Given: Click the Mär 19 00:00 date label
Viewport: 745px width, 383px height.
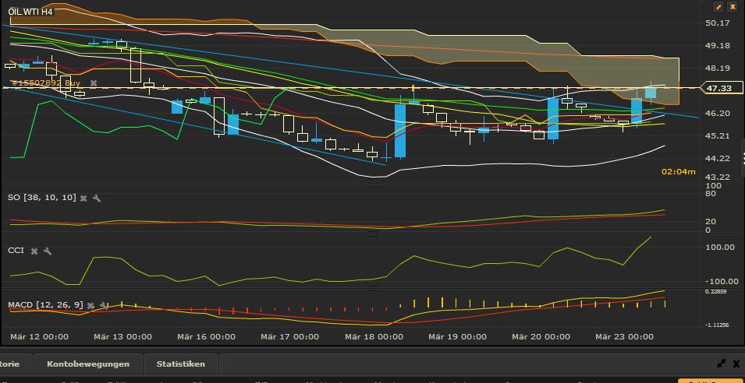Looking at the screenshot, I should [x=458, y=337].
